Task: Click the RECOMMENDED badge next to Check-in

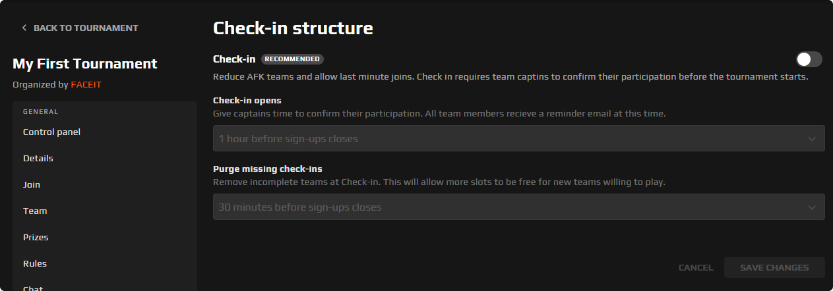Action: click(292, 59)
